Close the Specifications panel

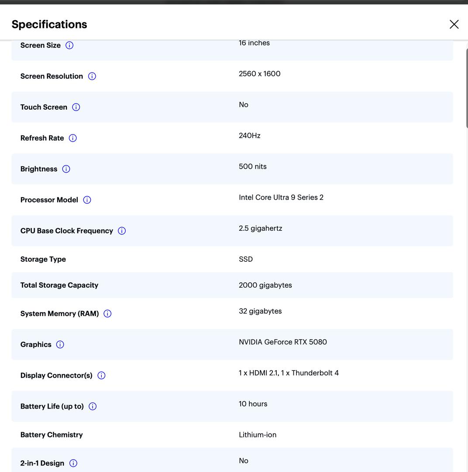pyautogui.click(x=454, y=24)
